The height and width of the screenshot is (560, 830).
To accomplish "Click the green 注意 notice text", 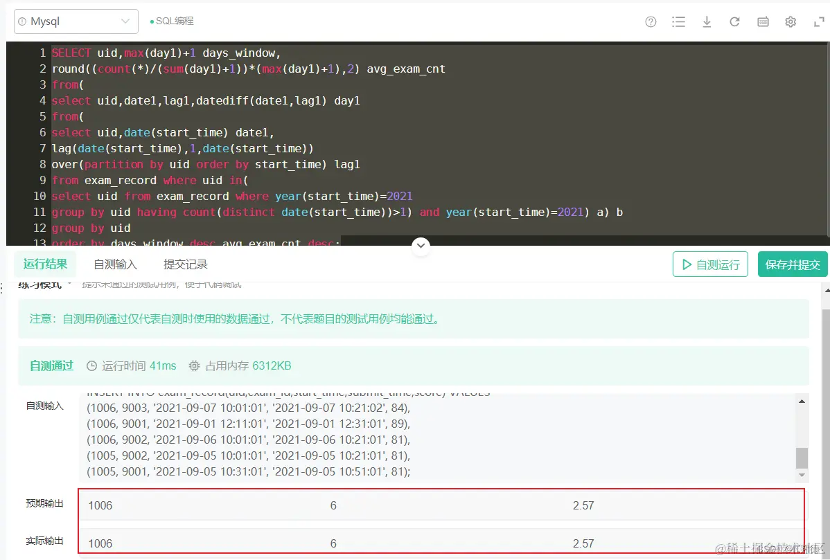I will click(236, 319).
